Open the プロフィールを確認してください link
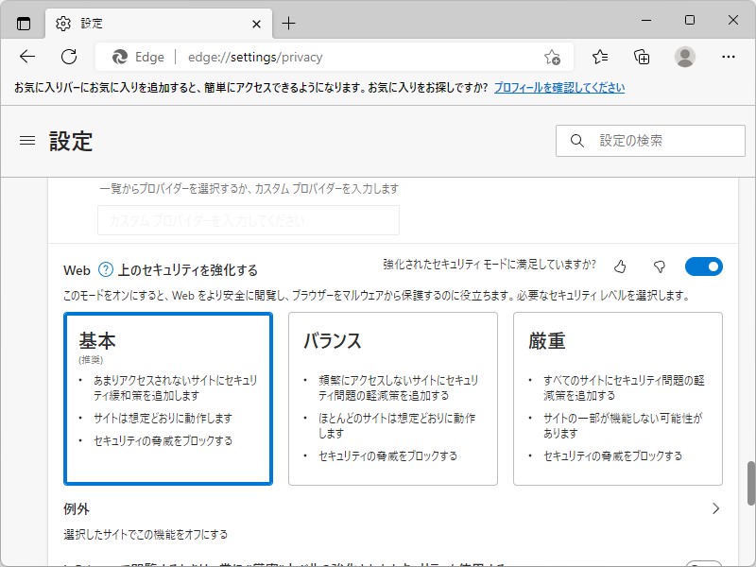The image size is (756, 567). click(x=558, y=87)
